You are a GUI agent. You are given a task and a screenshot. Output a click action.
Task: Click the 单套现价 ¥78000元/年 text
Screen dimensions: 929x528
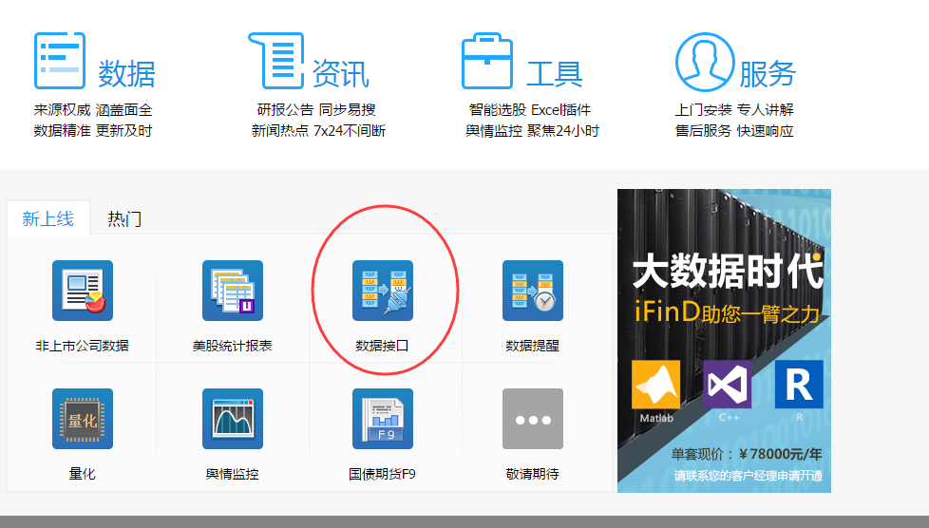point(747,454)
